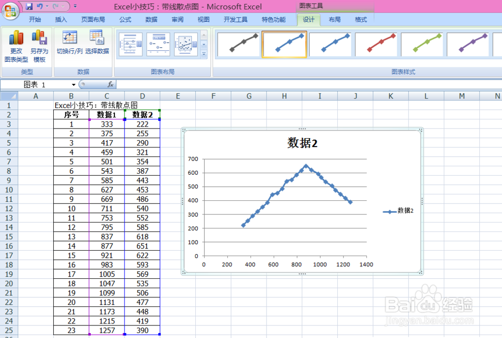Click Change Chart Type (更改图表类型)
The image size is (502, 338).
tap(17, 46)
